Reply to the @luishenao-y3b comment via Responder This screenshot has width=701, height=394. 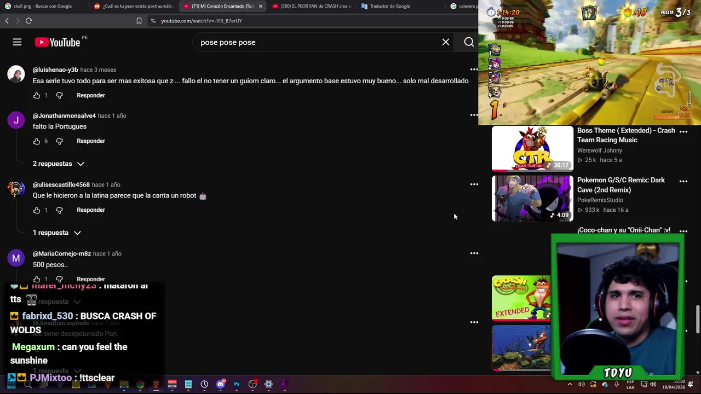[x=91, y=95]
